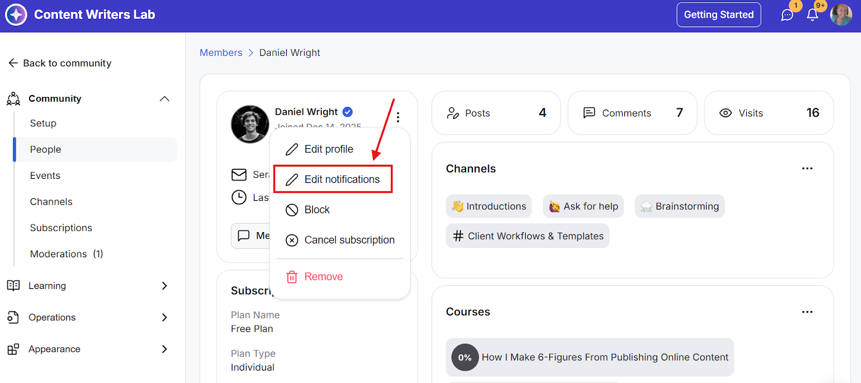Viewport: 861px width, 383px height.
Task: Click the verified badge next to Daniel Wright
Action: point(348,112)
